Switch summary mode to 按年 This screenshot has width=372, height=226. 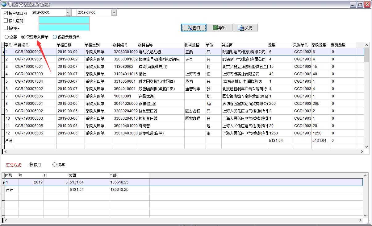(54, 164)
